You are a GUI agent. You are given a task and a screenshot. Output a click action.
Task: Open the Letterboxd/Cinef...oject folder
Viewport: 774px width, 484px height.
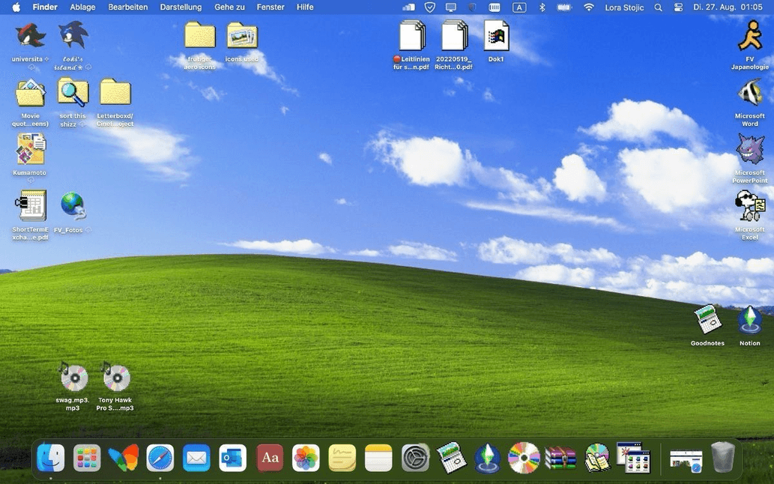pos(115,92)
